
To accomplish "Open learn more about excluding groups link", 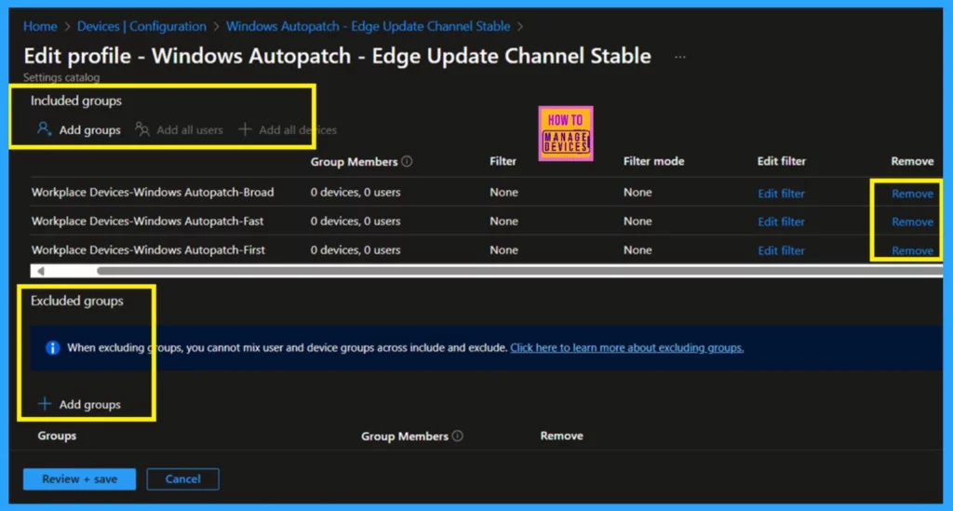I will pyautogui.click(x=626, y=347).
